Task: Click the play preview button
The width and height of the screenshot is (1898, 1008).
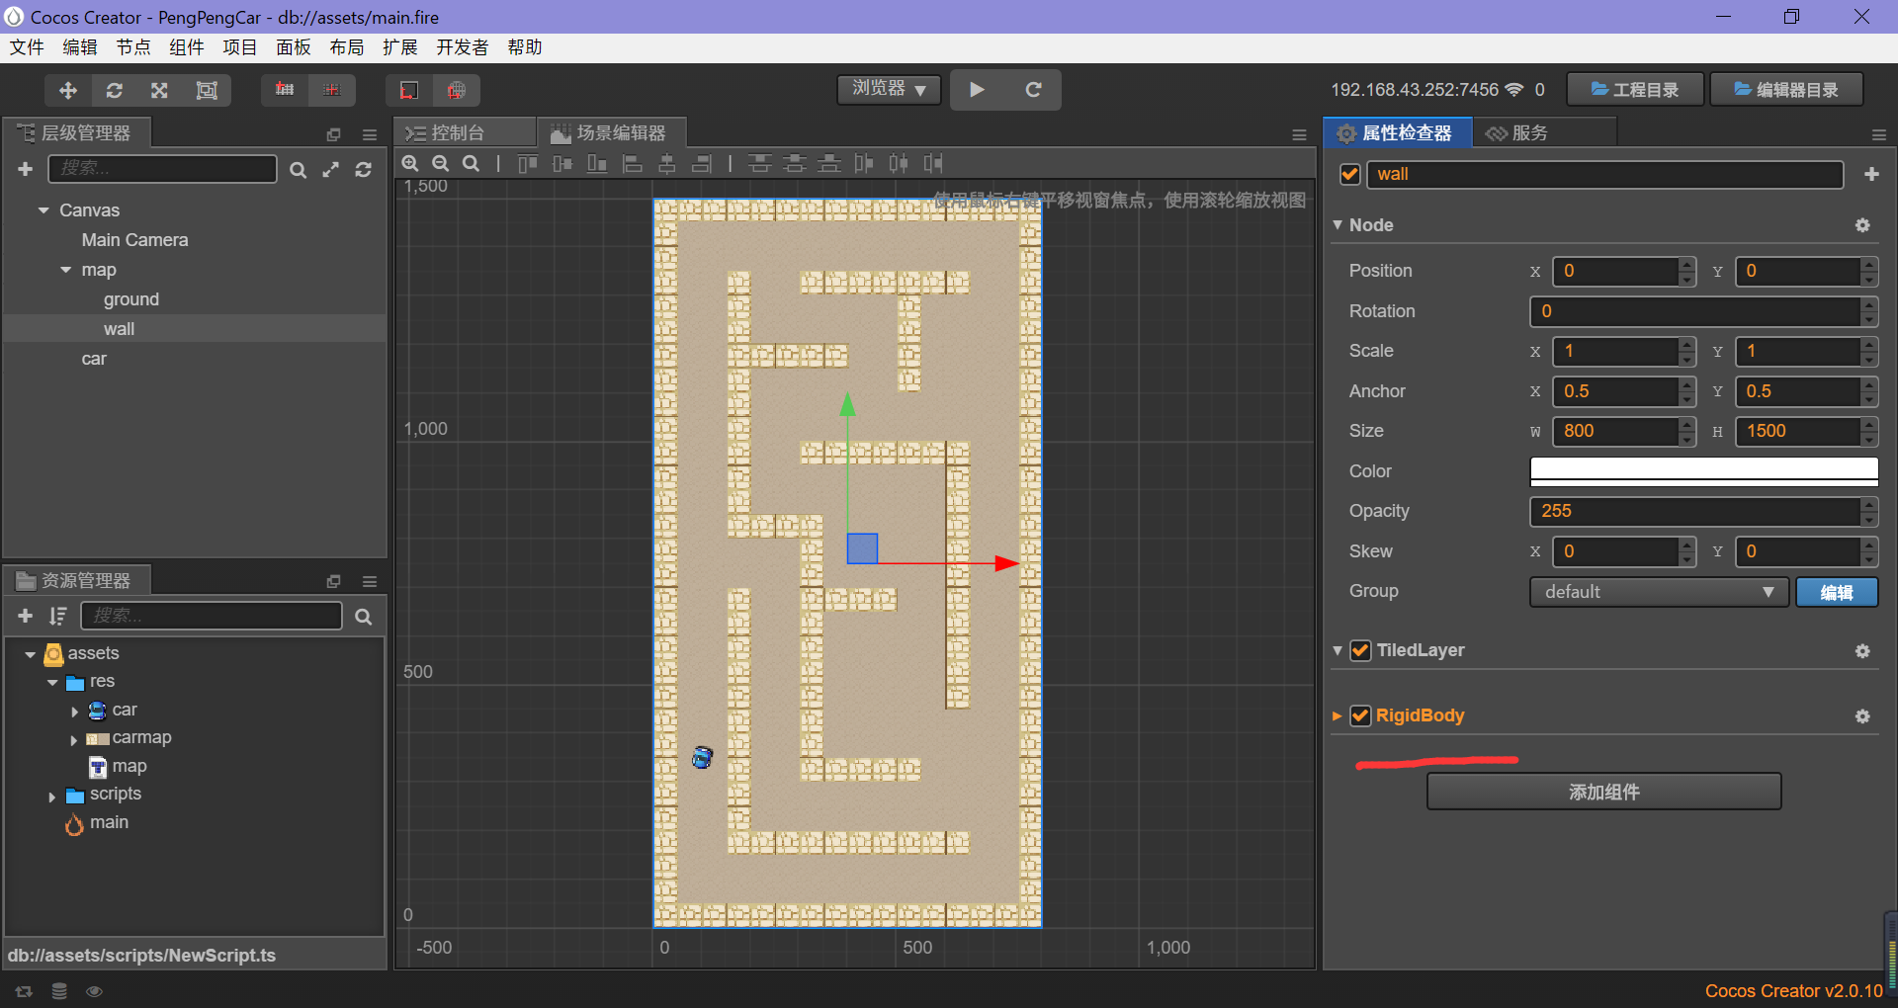Action: pos(977,90)
